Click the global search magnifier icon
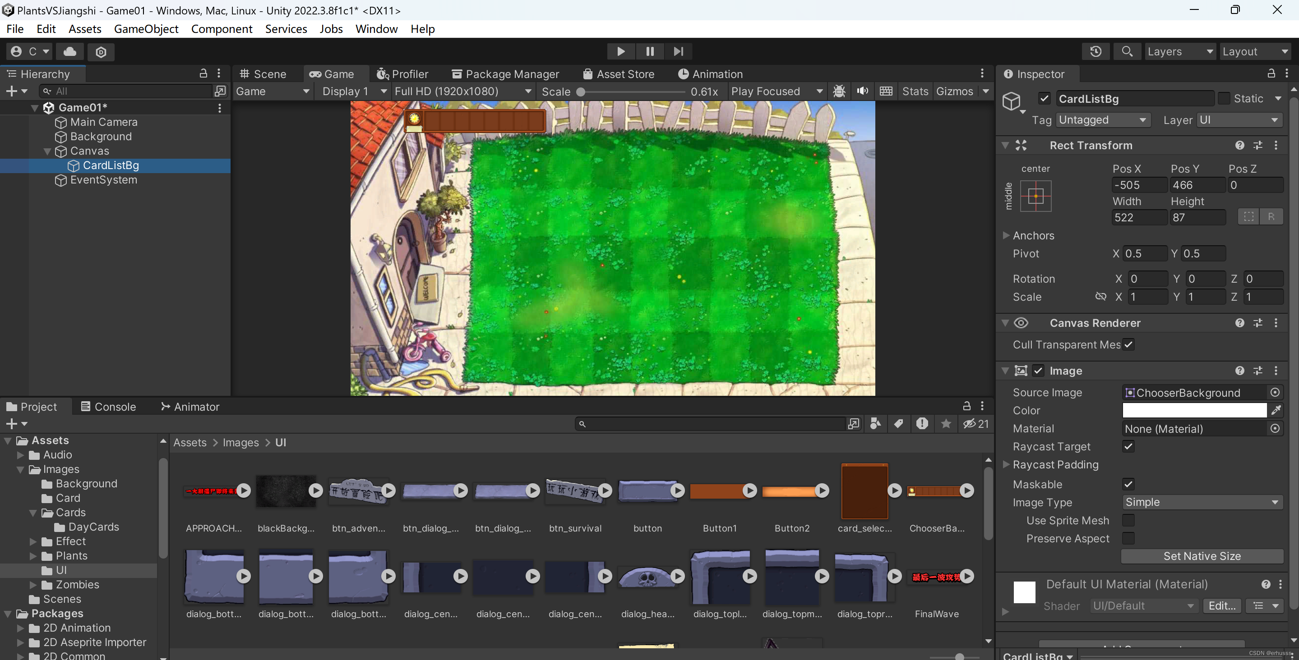Screen dimensions: 1299x660 pyautogui.click(x=1127, y=51)
